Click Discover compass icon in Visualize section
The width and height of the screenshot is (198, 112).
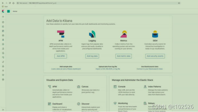point(79,104)
